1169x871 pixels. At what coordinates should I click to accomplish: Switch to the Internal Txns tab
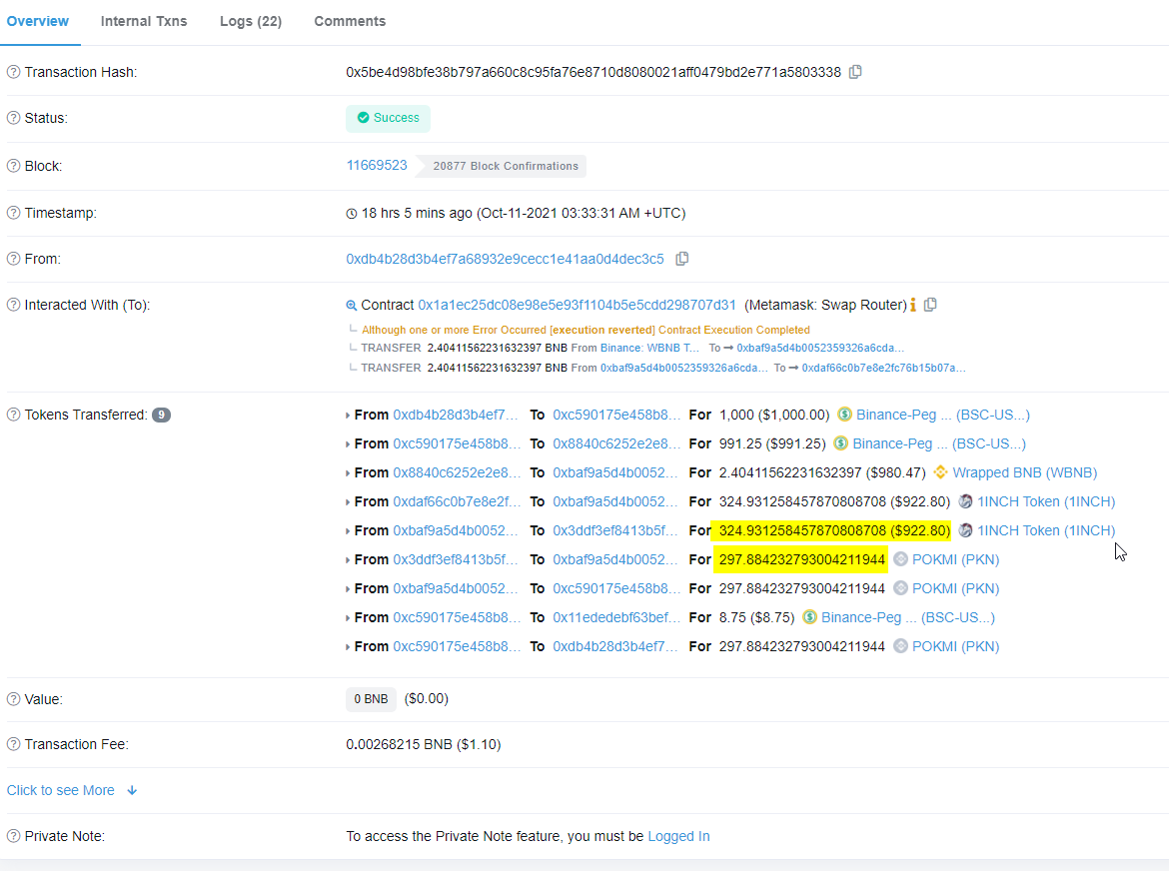(x=144, y=20)
